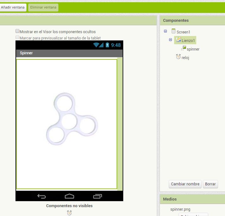Collapse the Screen1 tree node
The height and width of the screenshot is (216, 225).
pyautogui.click(x=165, y=31)
